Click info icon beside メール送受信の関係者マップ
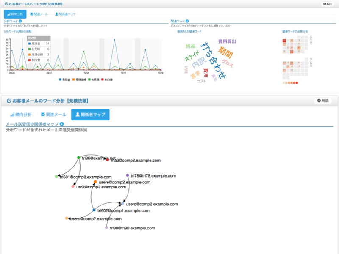The height and width of the screenshot is (254, 339). (x=61, y=124)
